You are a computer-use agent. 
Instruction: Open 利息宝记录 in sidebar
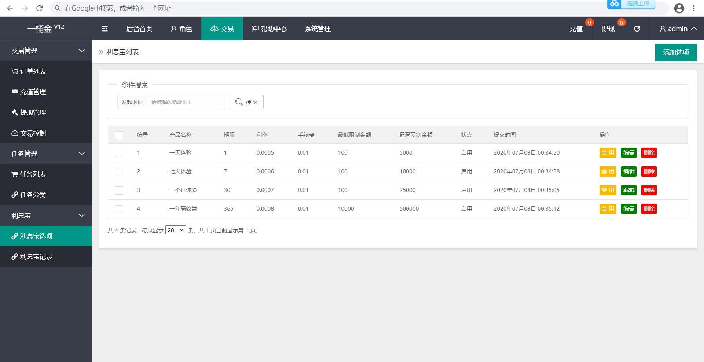coord(46,256)
